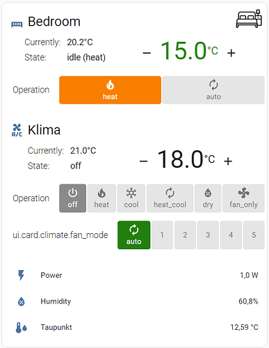This screenshot has height=348, width=269.
Task: Select Klima dry operation mode
Action: tap(208, 198)
